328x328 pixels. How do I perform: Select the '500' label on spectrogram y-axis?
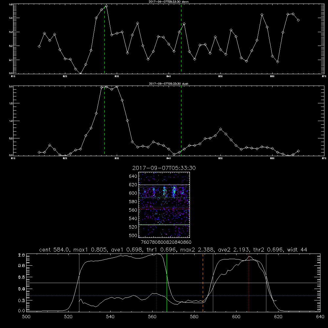tap(133, 235)
